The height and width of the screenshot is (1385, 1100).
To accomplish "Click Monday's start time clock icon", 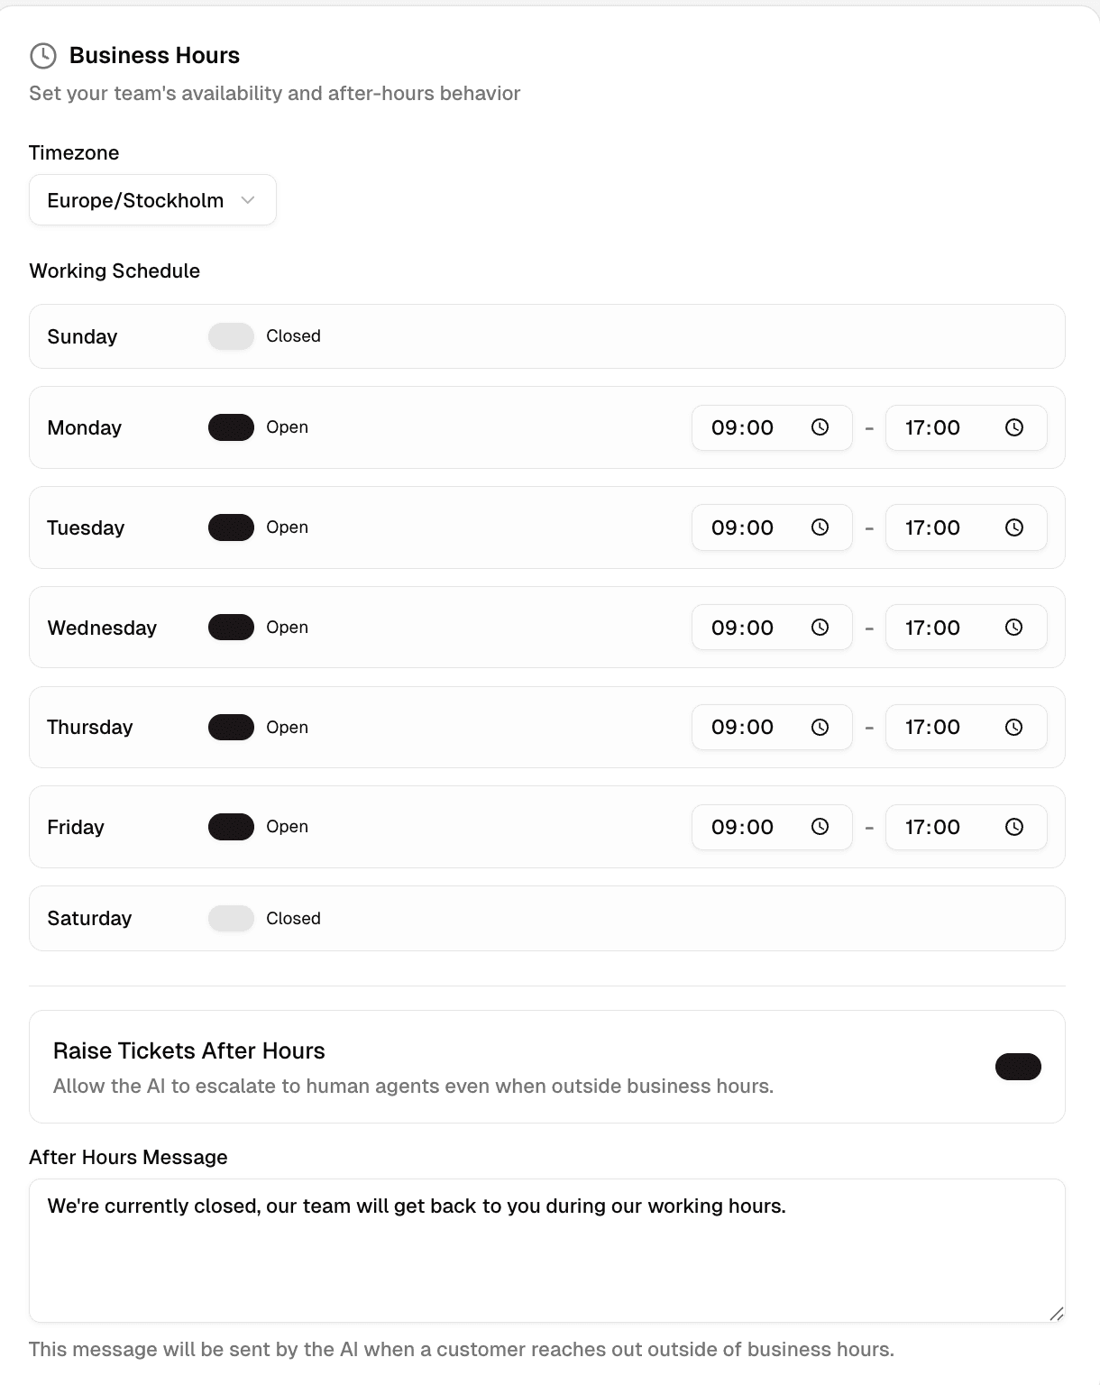I will pos(820,427).
